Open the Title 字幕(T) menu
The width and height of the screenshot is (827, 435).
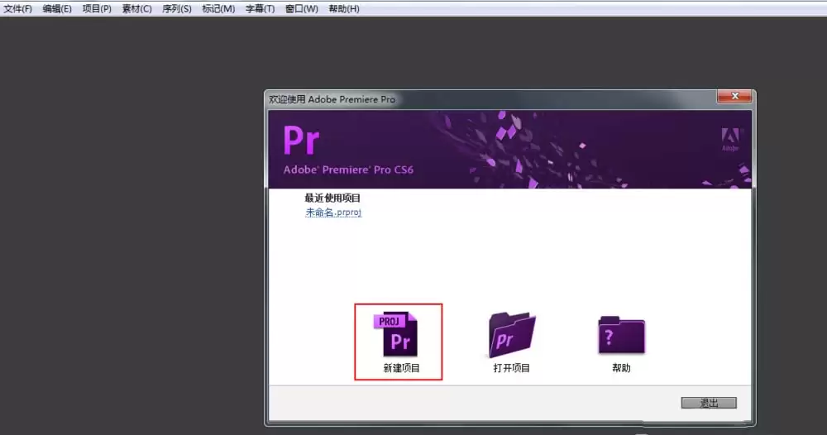tap(260, 8)
